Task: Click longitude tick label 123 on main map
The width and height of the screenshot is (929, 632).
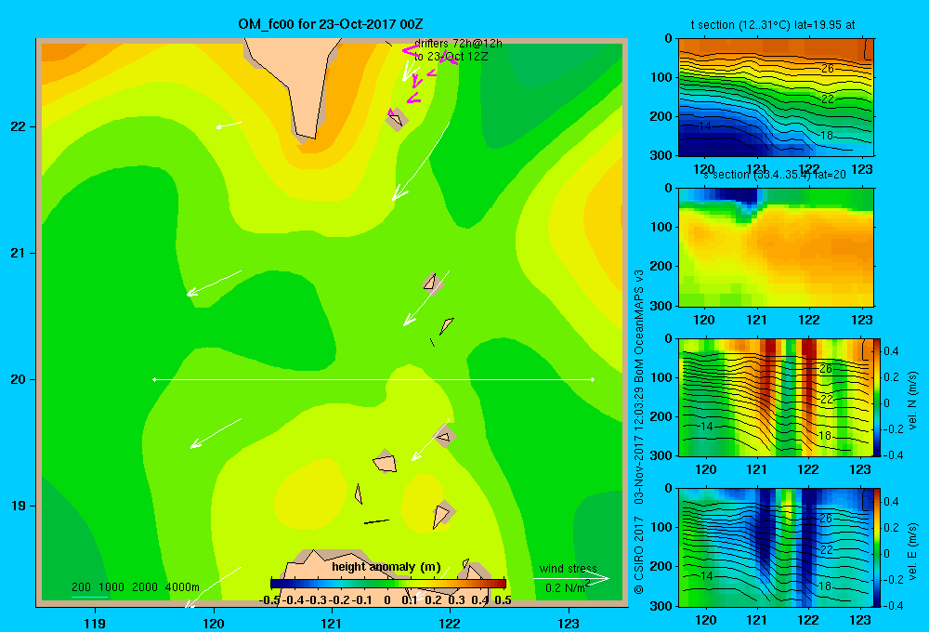Action: coord(569,623)
